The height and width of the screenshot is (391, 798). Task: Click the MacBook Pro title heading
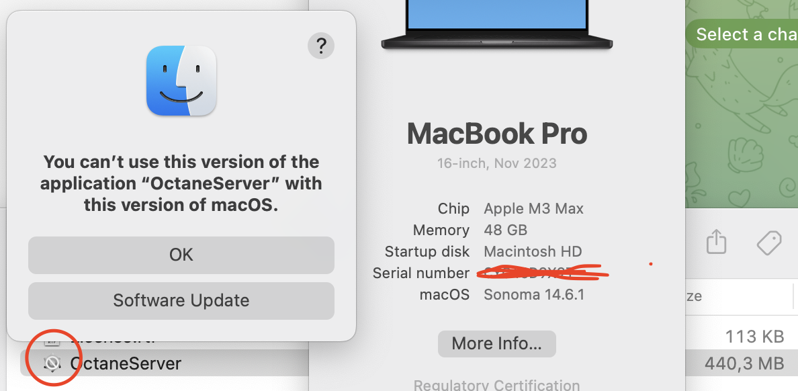pyautogui.click(x=497, y=134)
